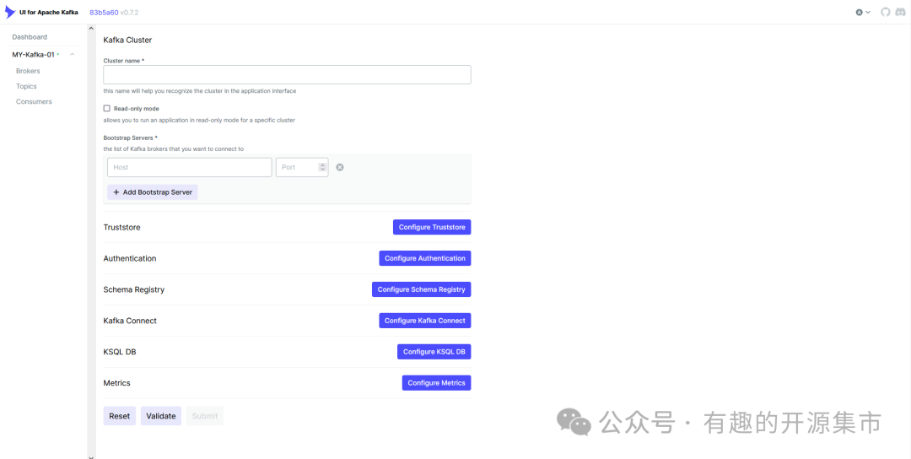Focus the Cluster name input field
Image resolution: width=911 pixels, height=459 pixels.
click(287, 75)
